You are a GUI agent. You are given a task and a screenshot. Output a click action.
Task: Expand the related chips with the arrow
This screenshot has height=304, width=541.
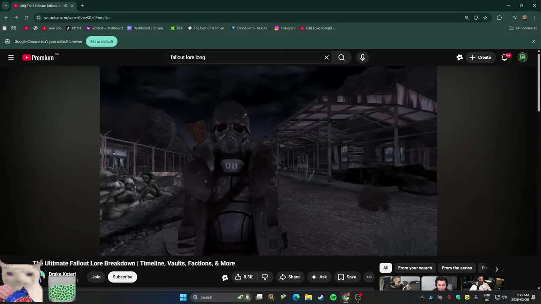click(x=497, y=269)
